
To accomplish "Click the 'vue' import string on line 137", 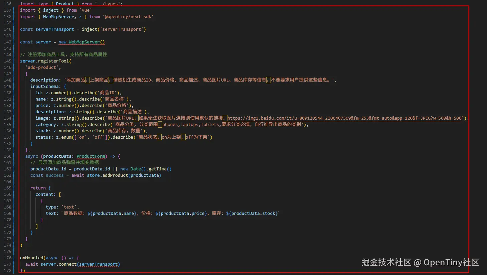I will pyautogui.click(x=86, y=10).
